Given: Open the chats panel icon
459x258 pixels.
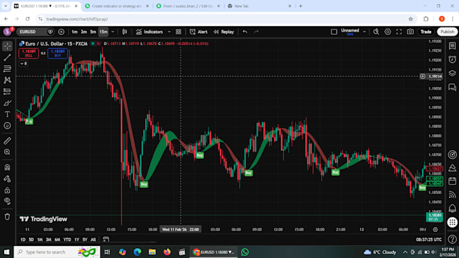Looking at the screenshot, I should (452, 87).
